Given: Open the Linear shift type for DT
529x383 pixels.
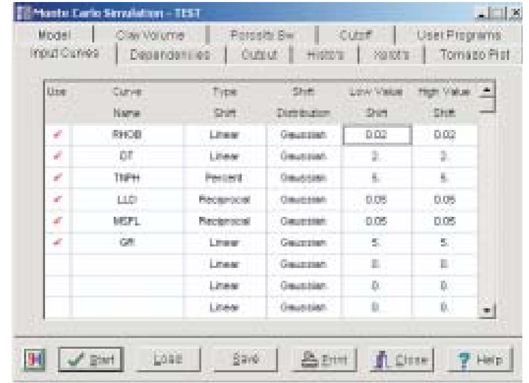Looking at the screenshot, I should [224, 156].
